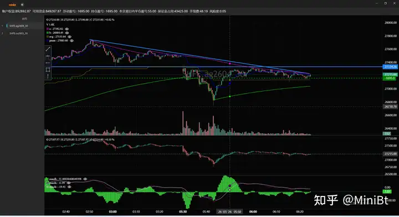
Task: Click the magenta color swatch for line a
Action: tap(47, 29)
